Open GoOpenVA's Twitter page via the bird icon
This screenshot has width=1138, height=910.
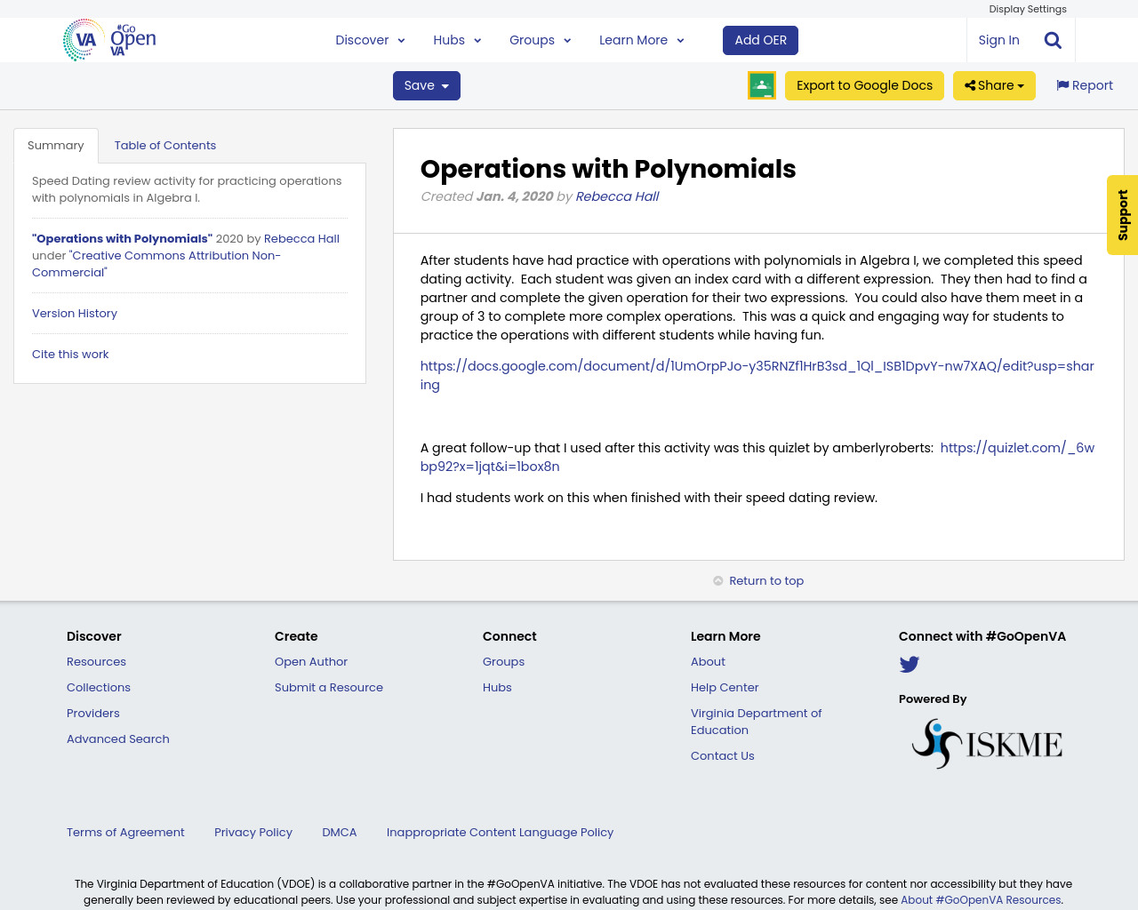pyautogui.click(x=909, y=664)
